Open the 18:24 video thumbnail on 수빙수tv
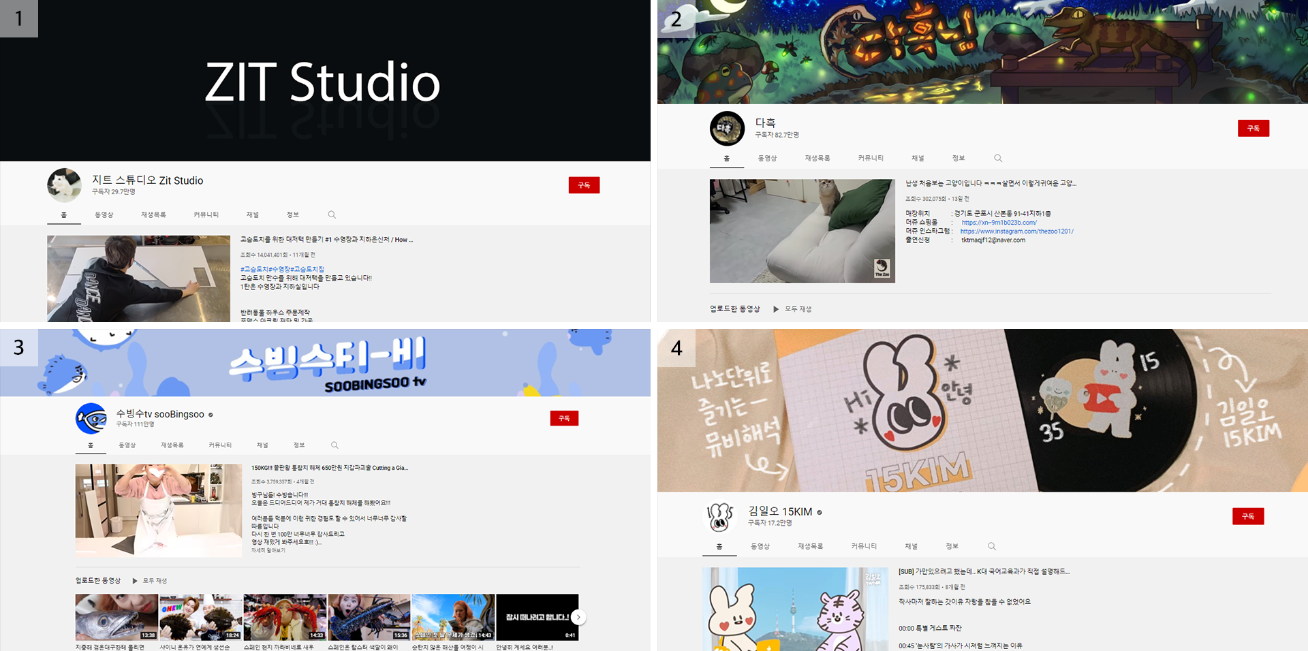Screen dimensions: 1308x651 (x=201, y=617)
